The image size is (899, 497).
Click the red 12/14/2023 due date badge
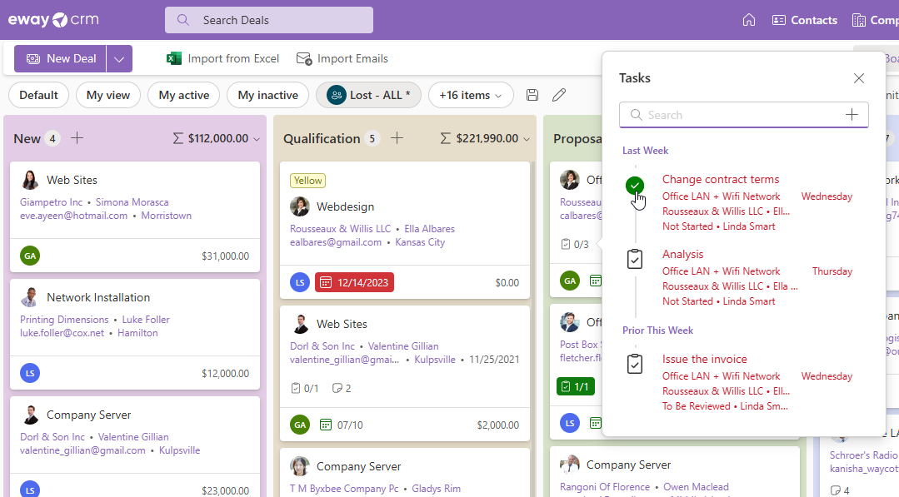[x=354, y=282]
